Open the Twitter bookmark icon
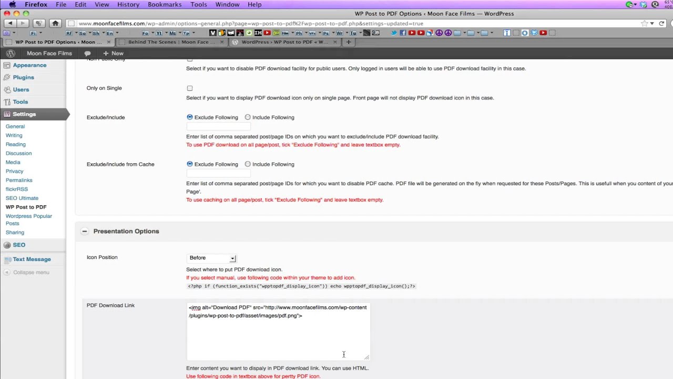Screen dimensions: 673x379 [x=394, y=33]
